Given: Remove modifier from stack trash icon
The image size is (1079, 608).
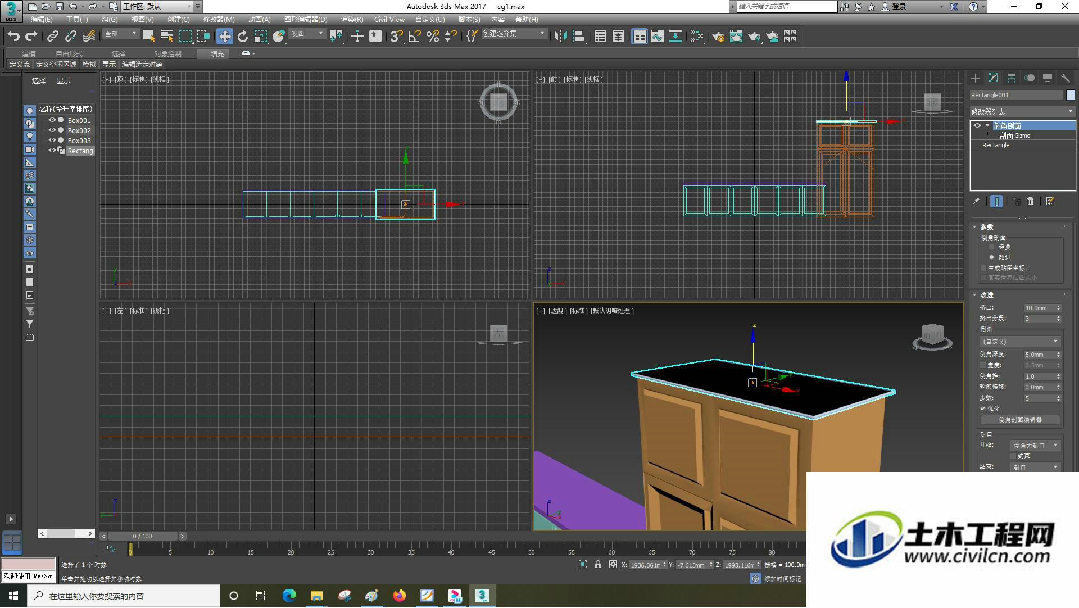Looking at the screenshot, I should 1030,201.
